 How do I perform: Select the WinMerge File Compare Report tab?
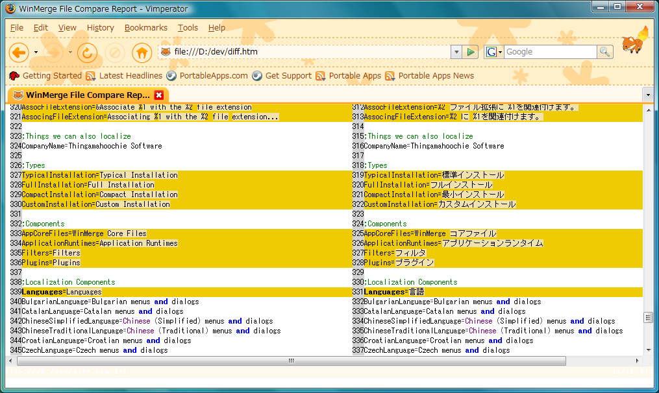point(88,95)
